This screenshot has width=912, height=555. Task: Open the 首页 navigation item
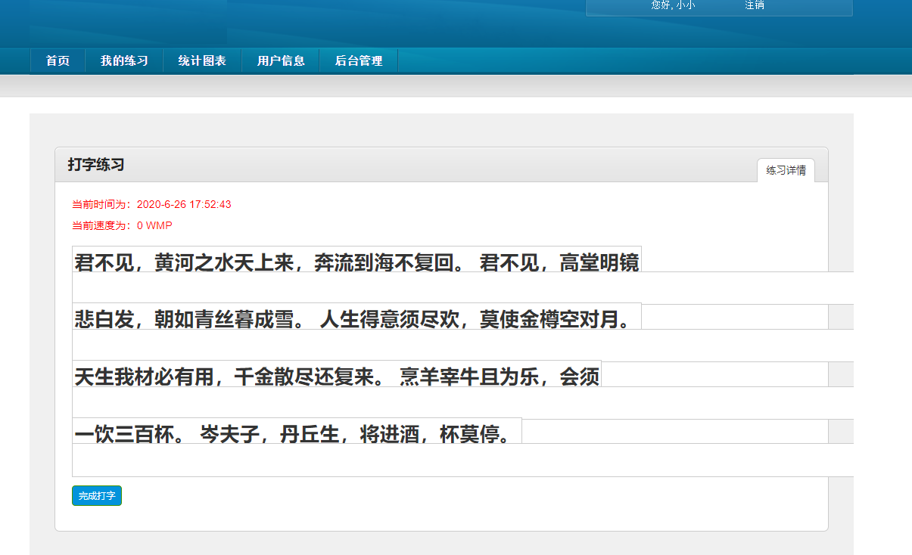(x=58, y=61)
